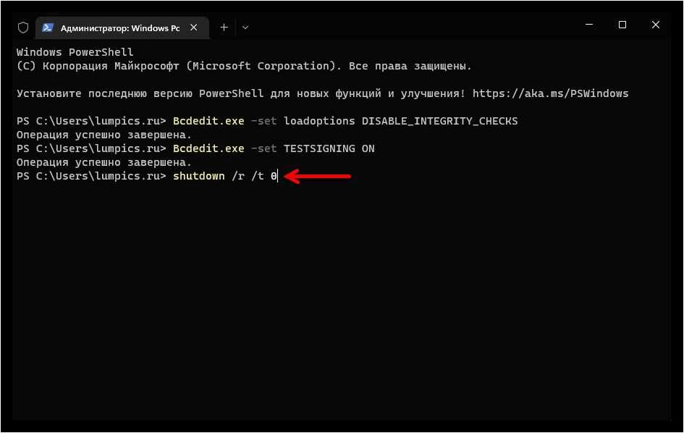Click the prompt 'PS C:\Users\lumpics.ru>' on shutdown line
Viewport: 684px width, 433px height.
[92, 176]
